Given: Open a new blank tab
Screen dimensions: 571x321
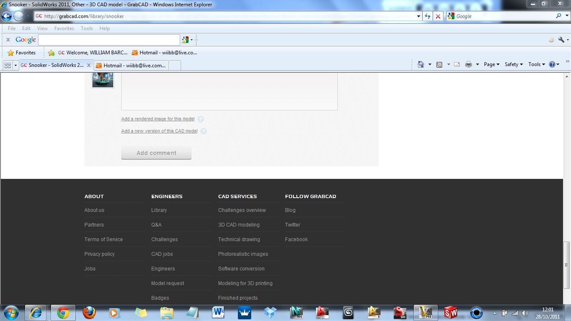Looking at the screenshot, I should coord(175,65).
